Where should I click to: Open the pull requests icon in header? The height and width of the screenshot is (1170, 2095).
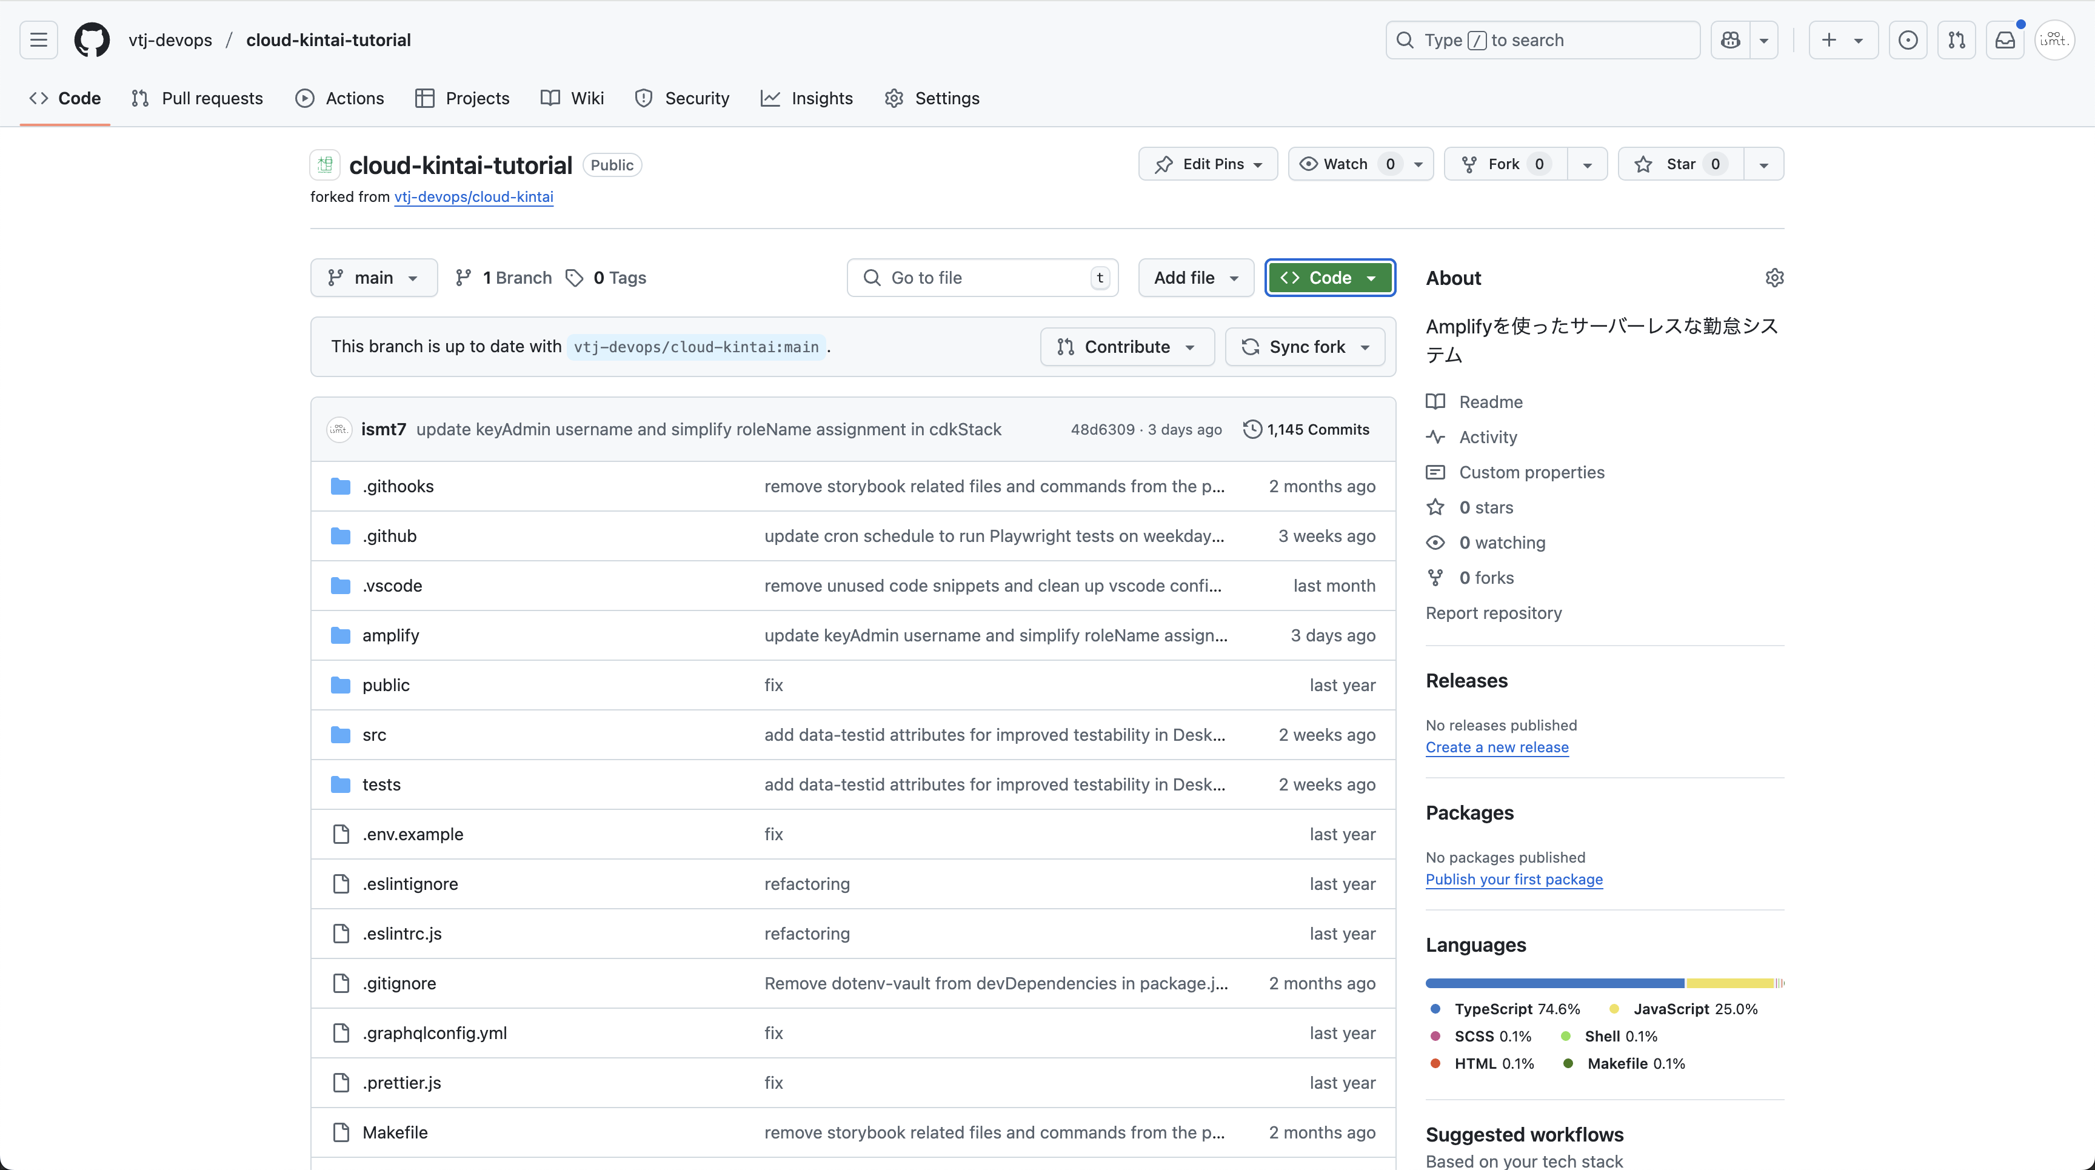click(1957, 40)
